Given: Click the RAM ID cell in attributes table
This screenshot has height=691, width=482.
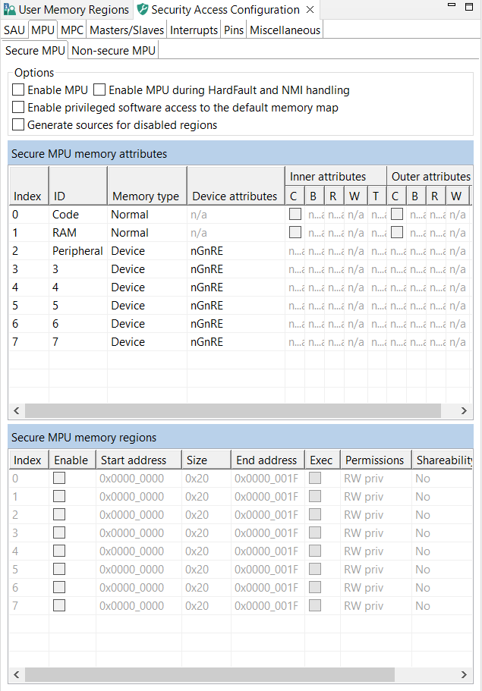Looking at the screenshot, I should pyautogui.click(x=78, y=233).
